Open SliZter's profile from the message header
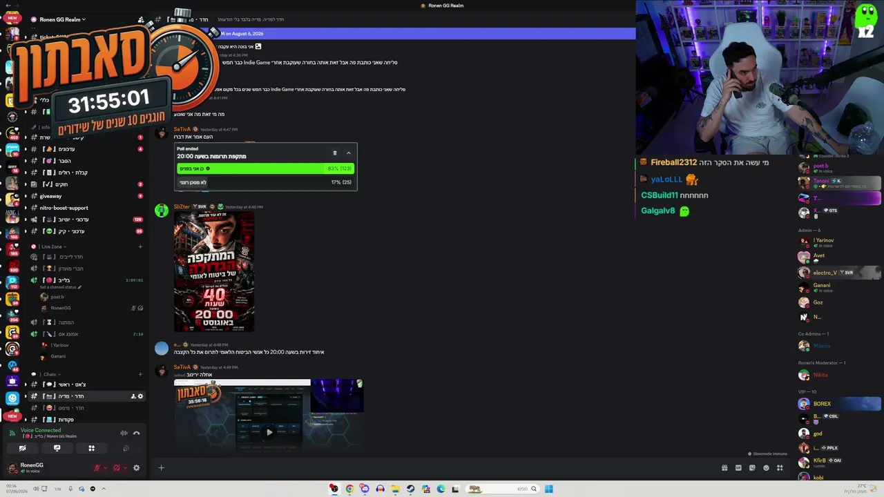884x497 pixels. pyautogui.click(x=182, y=206)
